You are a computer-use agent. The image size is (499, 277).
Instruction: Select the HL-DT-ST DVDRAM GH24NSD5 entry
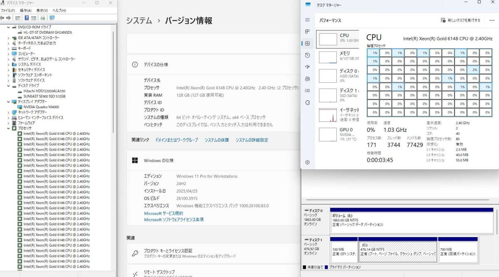click(x=45, y=32)
